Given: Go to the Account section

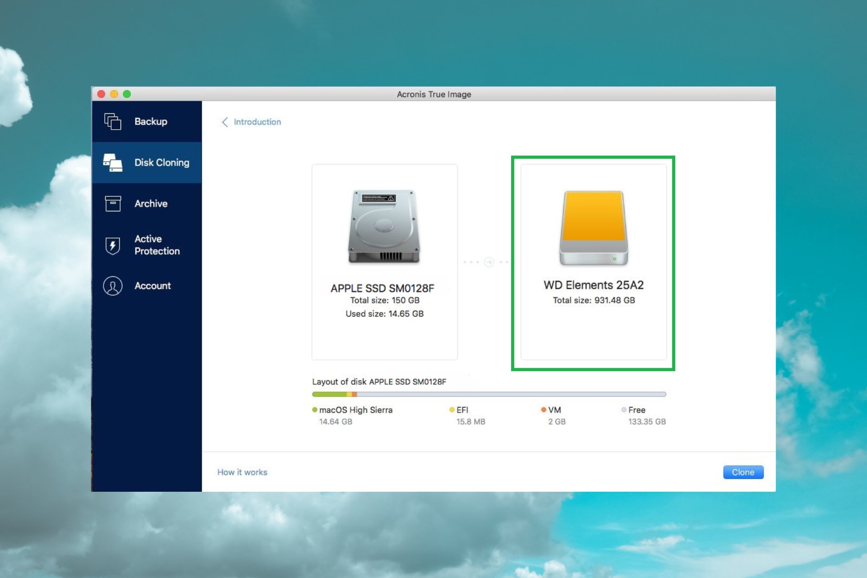Looking at the screenshot, I should pyautogui.click(x=147, y=286).
